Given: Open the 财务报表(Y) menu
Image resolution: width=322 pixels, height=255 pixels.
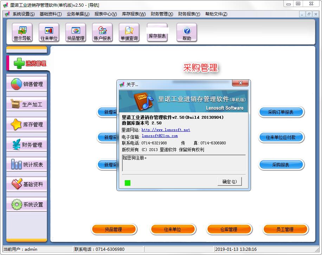Looking at the screenshot, I should pyautogui.click(x=189, y=14).
